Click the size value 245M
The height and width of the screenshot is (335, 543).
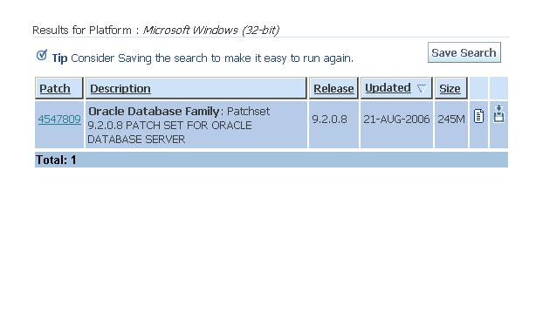[x=450, y=120]
